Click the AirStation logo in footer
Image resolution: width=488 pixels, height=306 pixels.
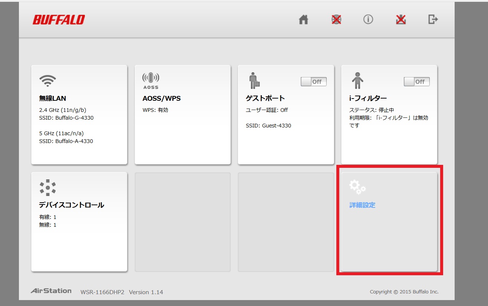pyautogui.click(x=51, y=291)
